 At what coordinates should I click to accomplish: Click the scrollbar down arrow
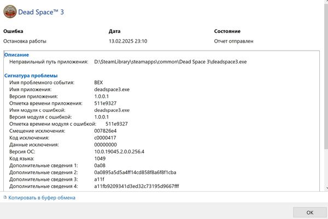(326, 188)
